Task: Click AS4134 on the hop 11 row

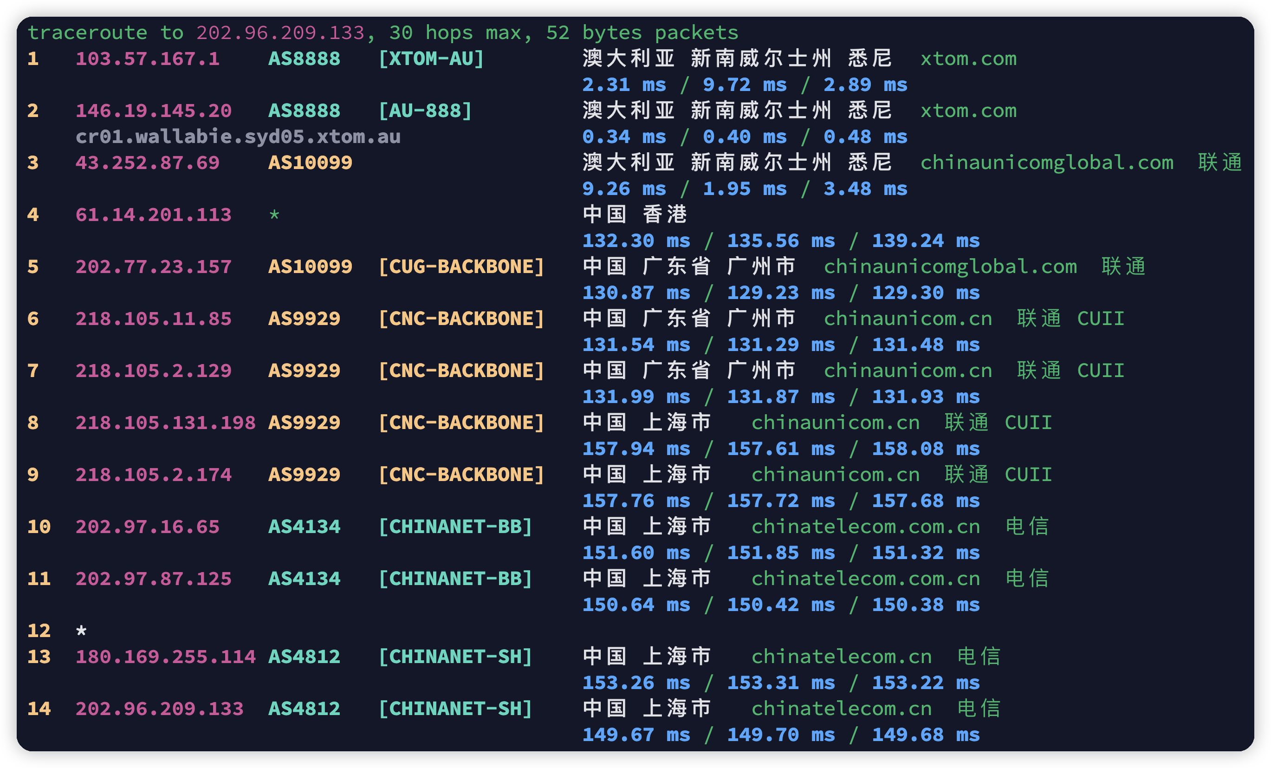Action: (305, 579)
